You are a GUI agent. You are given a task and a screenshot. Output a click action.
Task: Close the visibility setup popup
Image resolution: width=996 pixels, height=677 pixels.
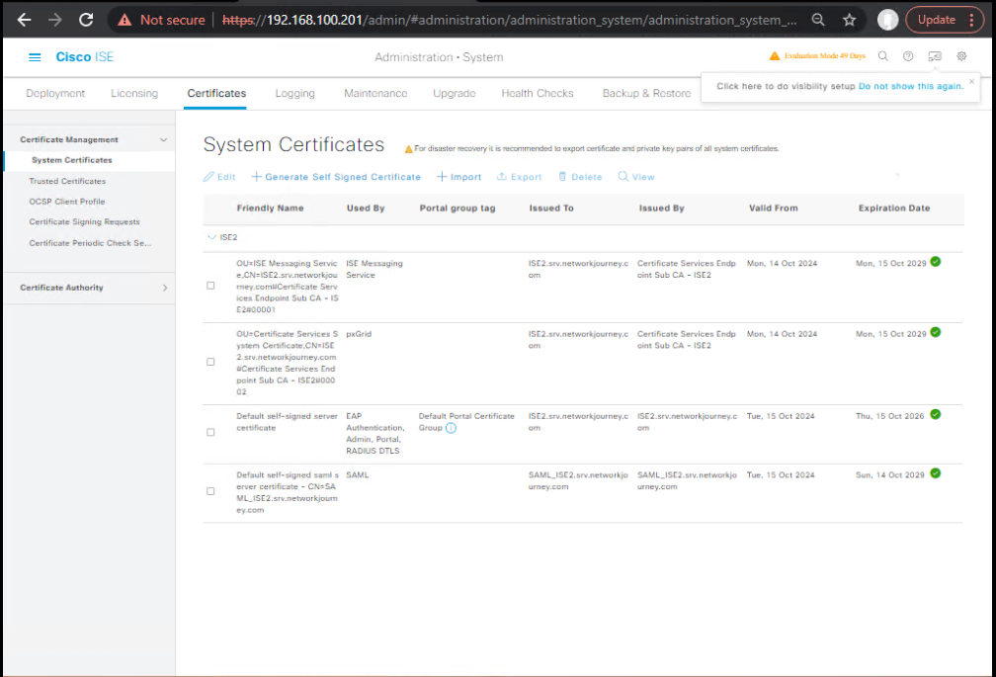[x=971, y=81]
